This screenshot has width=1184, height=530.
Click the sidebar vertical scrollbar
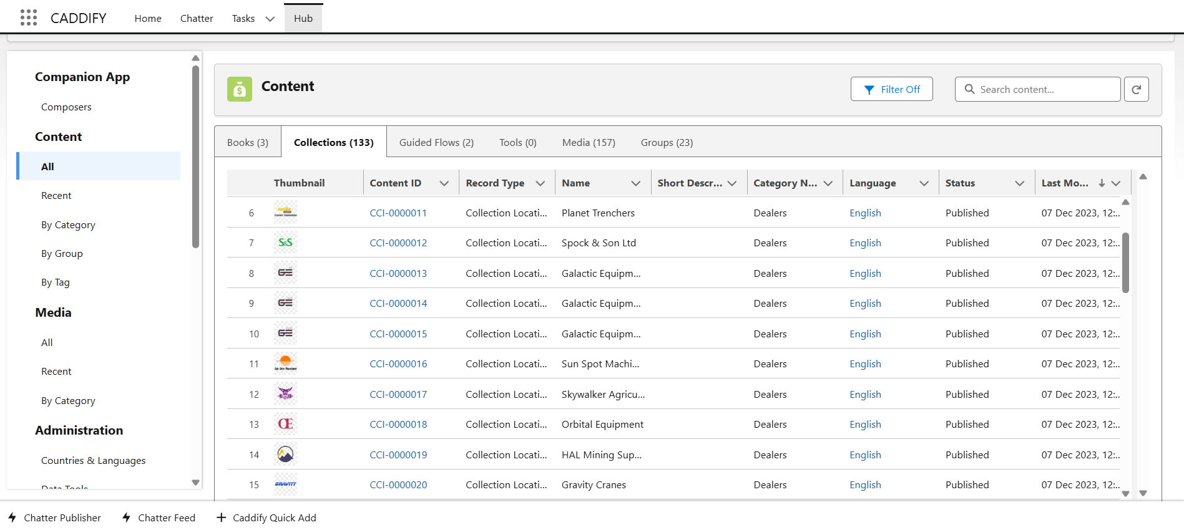click(195, 156)
